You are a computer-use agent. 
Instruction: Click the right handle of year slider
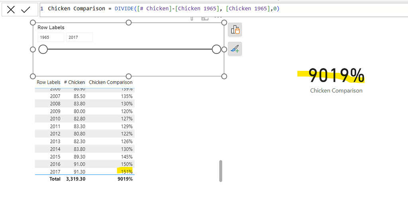pos(216,49)
